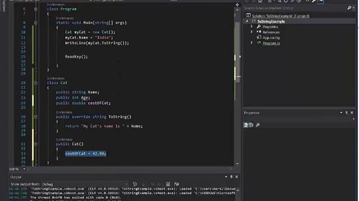The height and width of the screenshot is (201, 359).
Task: Collapse the ToStringExample project node
Action: pos(247,21)
